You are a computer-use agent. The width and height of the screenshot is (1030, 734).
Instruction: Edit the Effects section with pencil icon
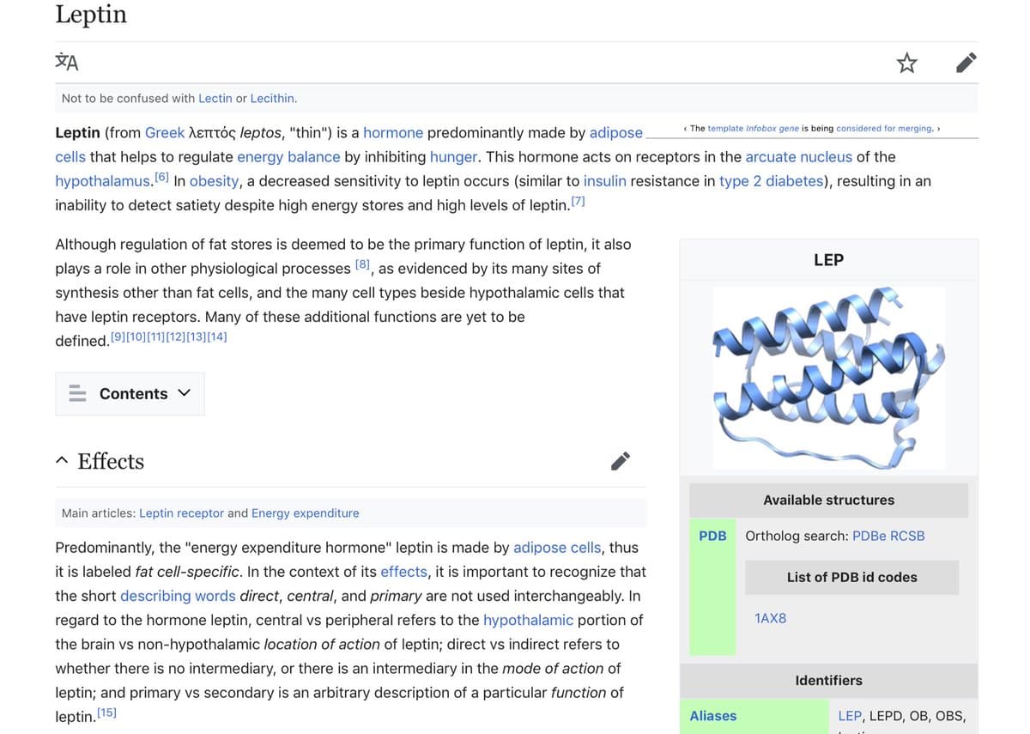pos(621,461)
